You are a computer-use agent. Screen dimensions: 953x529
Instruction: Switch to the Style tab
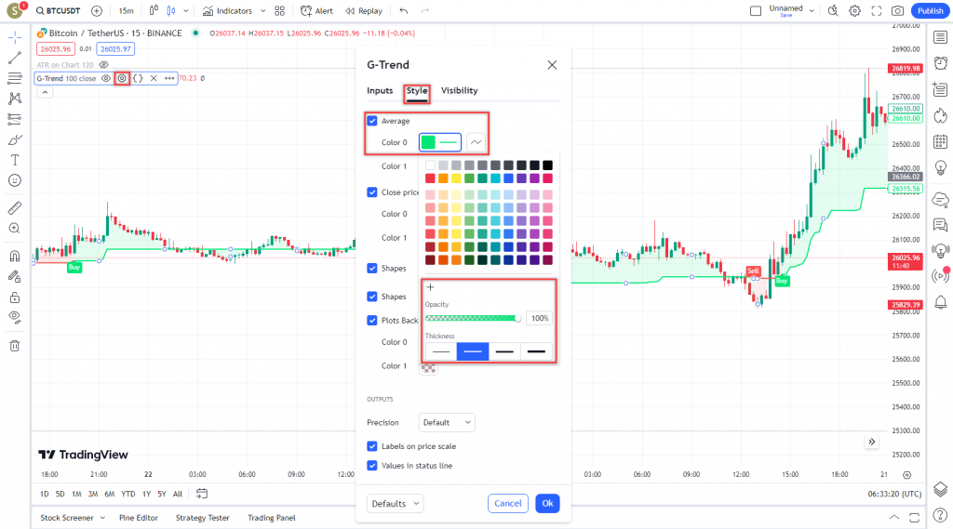pyautogui.click(x=417, y=90)
